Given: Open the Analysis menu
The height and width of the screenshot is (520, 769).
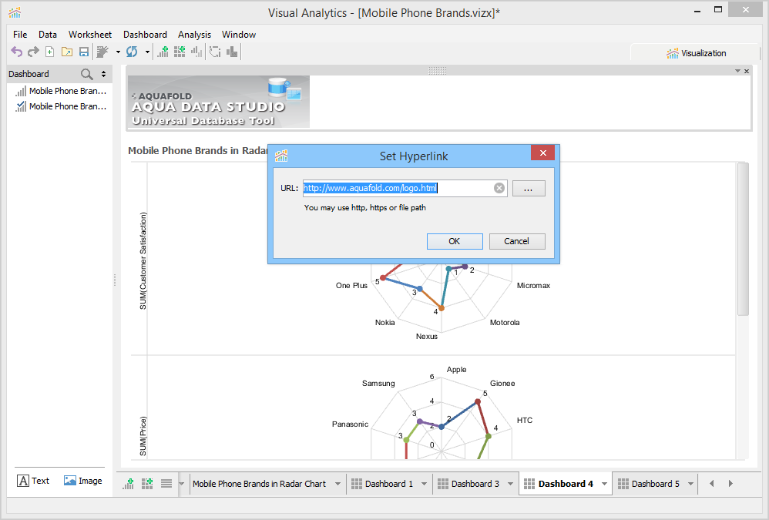Looking at the screenshot, I should click(195, 35).
